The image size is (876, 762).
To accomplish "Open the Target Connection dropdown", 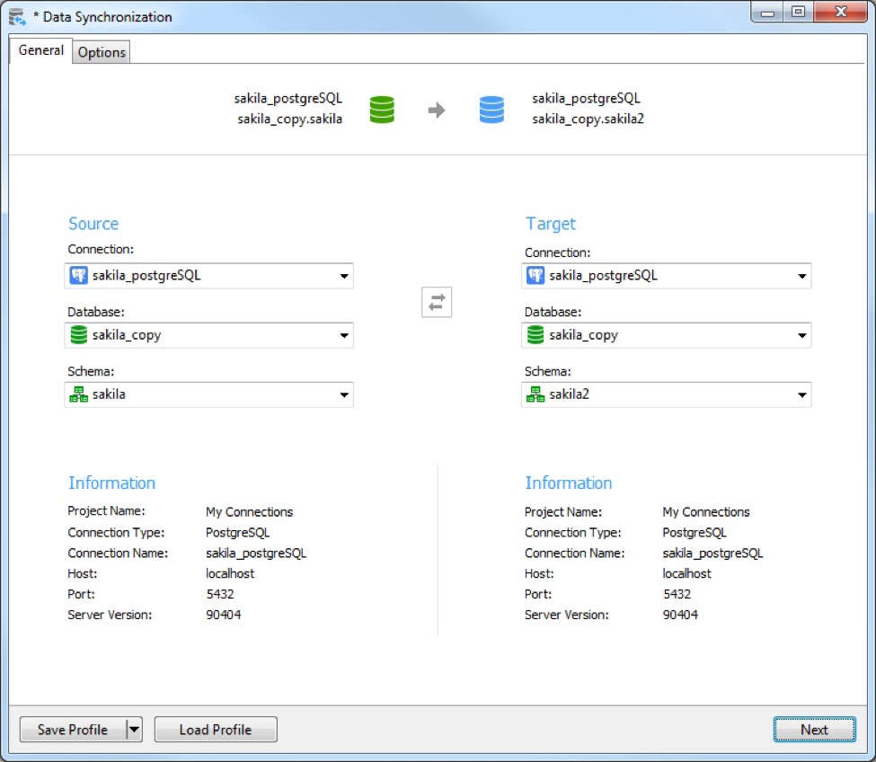I will point(801,276).
